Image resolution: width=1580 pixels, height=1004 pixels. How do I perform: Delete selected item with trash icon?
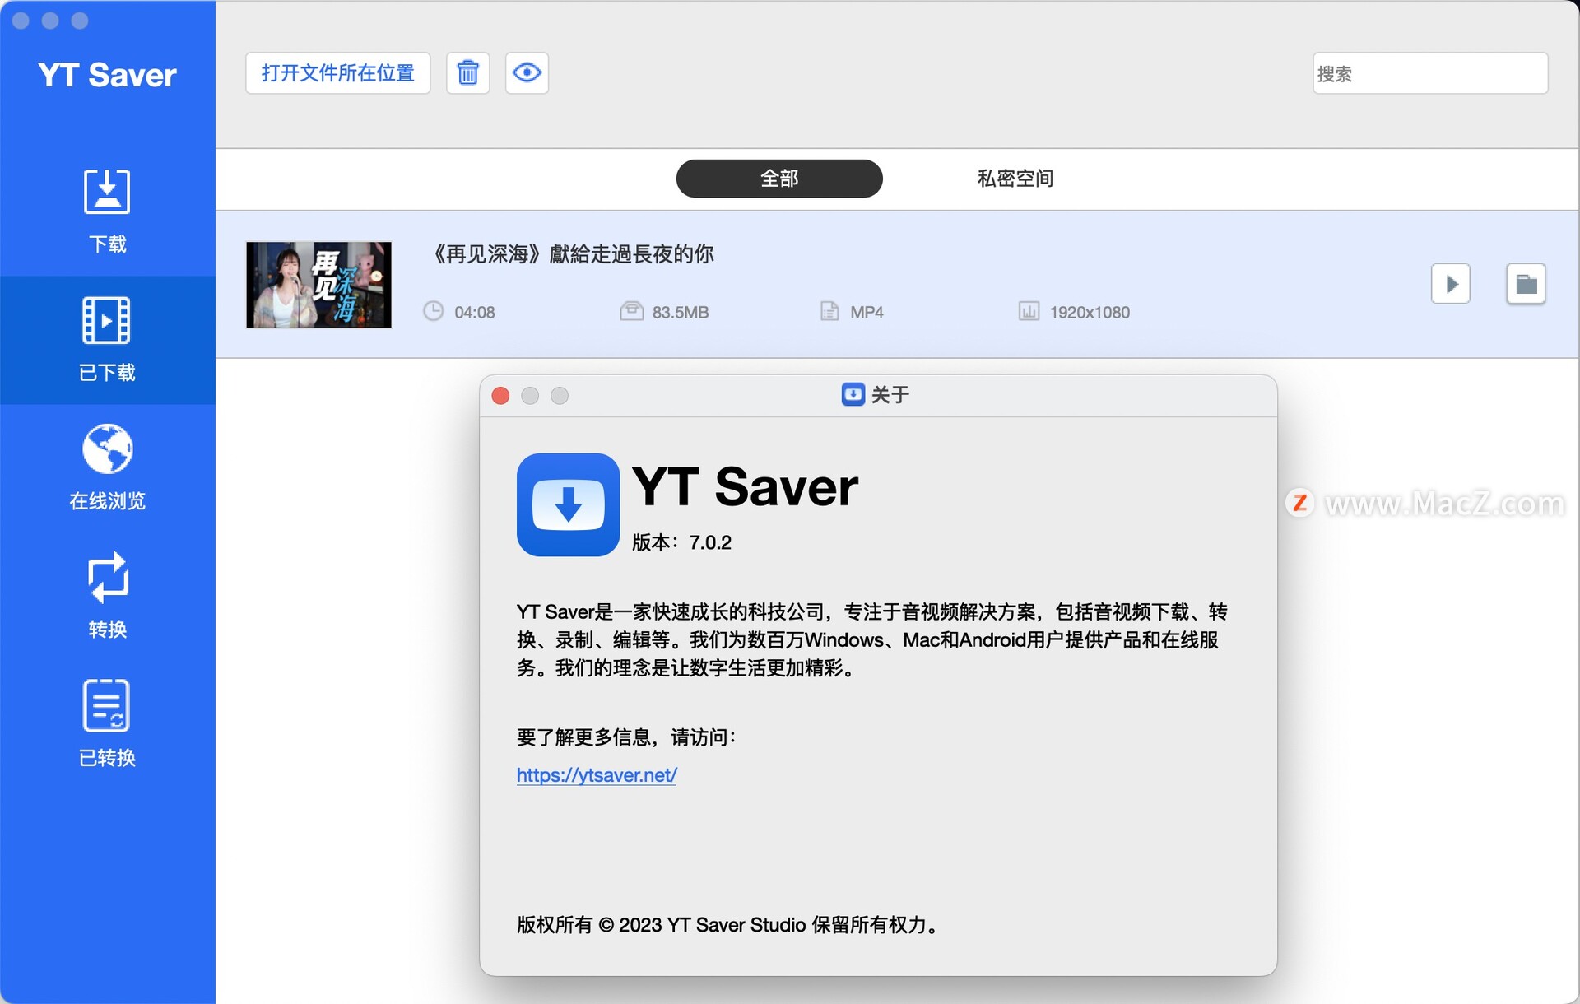[467, 73]
